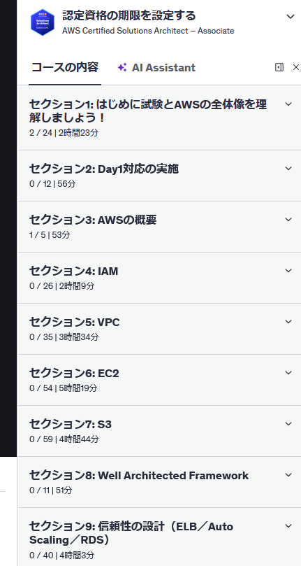Screen dimensions: 301x566
Task: Click the sparkle icon beside AI Assistant
Action: (x=122, y=67)
